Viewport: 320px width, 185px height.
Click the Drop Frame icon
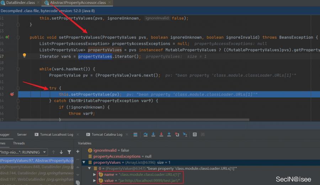[177, 135]
